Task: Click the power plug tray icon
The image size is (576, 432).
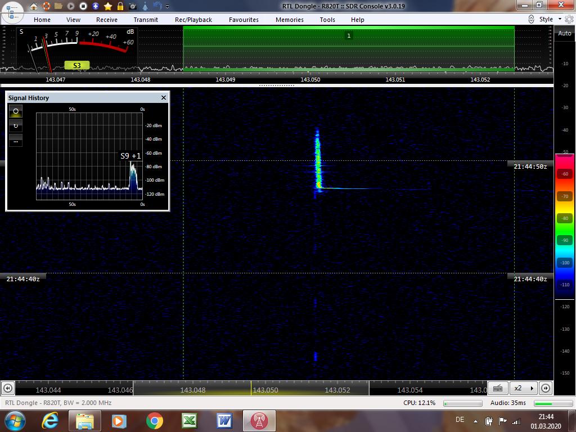Action: pyautogui.click(x=489, y=421)
